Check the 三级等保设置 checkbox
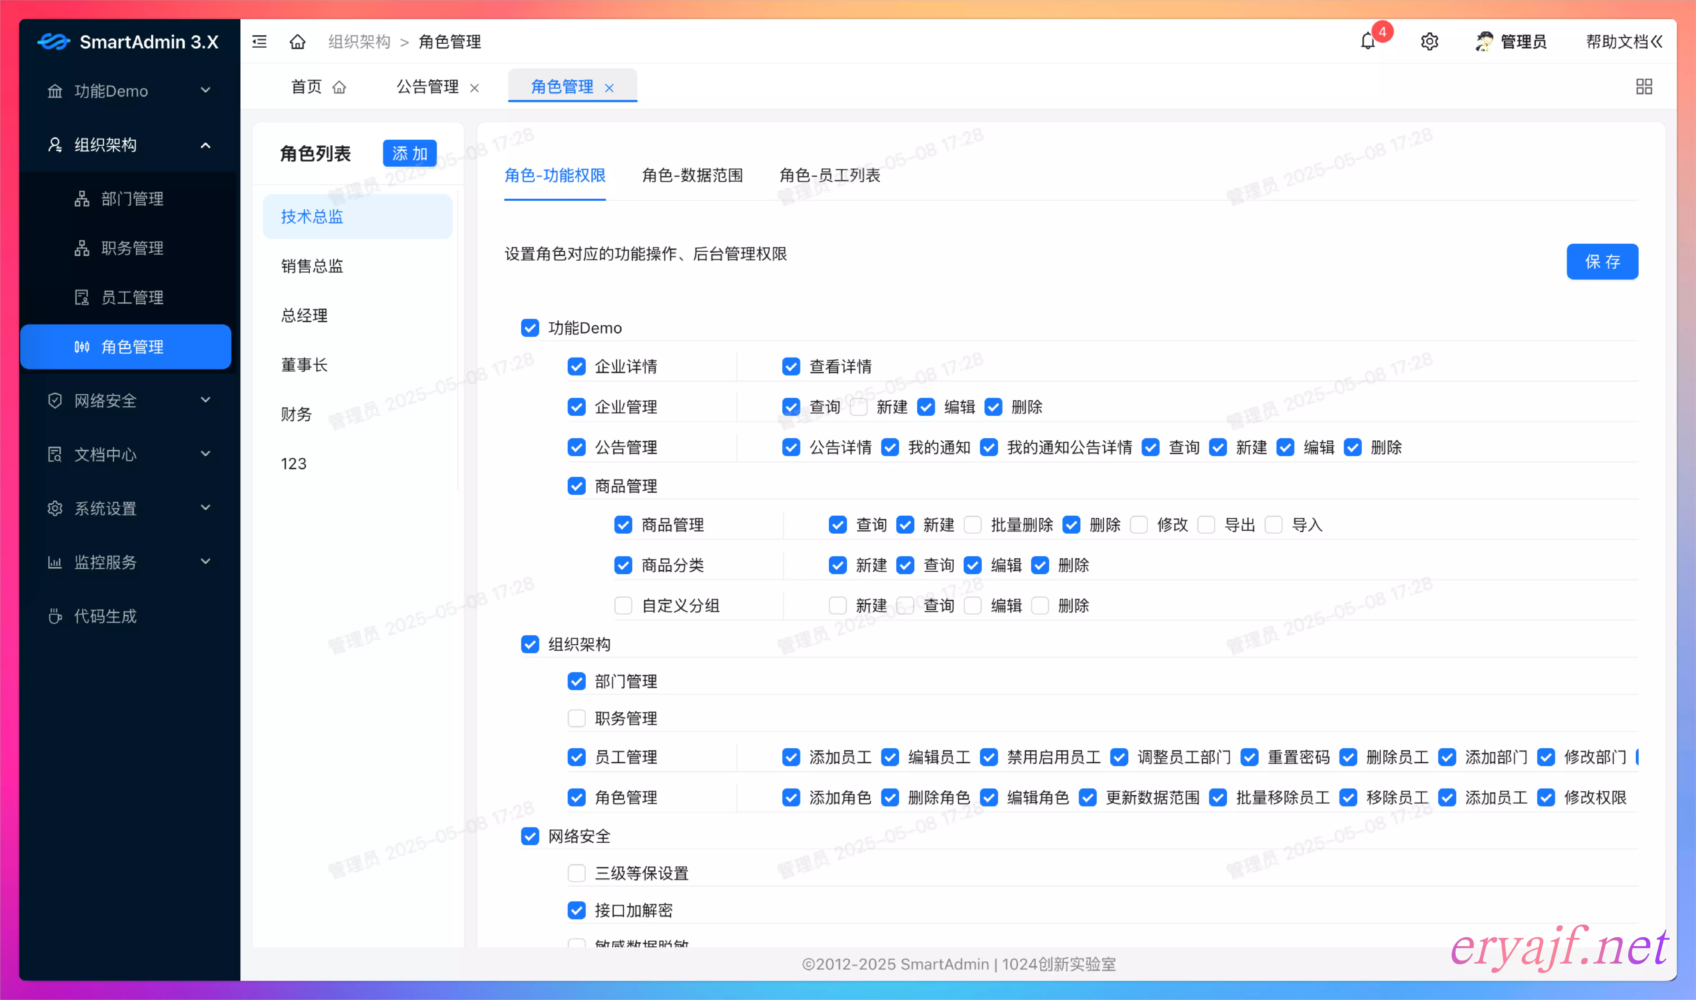Image resolution: width=1696 pixels, height=1000 pixels. [x=576, y=873]
